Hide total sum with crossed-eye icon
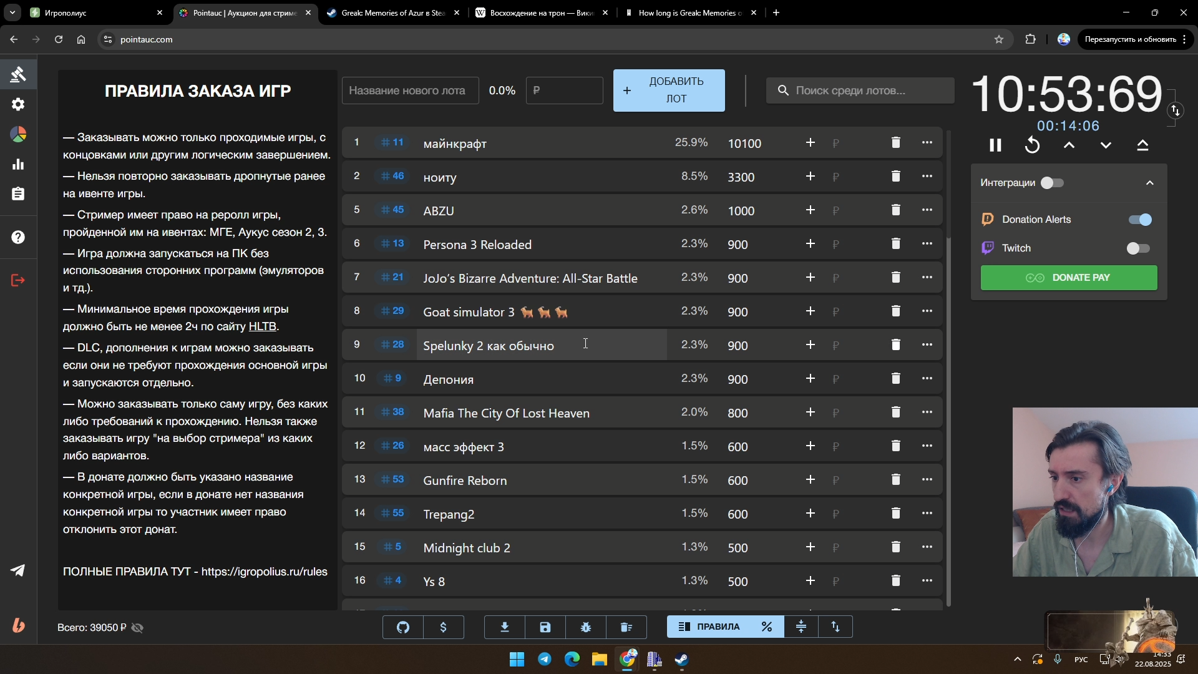Viewport: 1198px width, 674px height. pyautogui.click(x=138, y=628)
